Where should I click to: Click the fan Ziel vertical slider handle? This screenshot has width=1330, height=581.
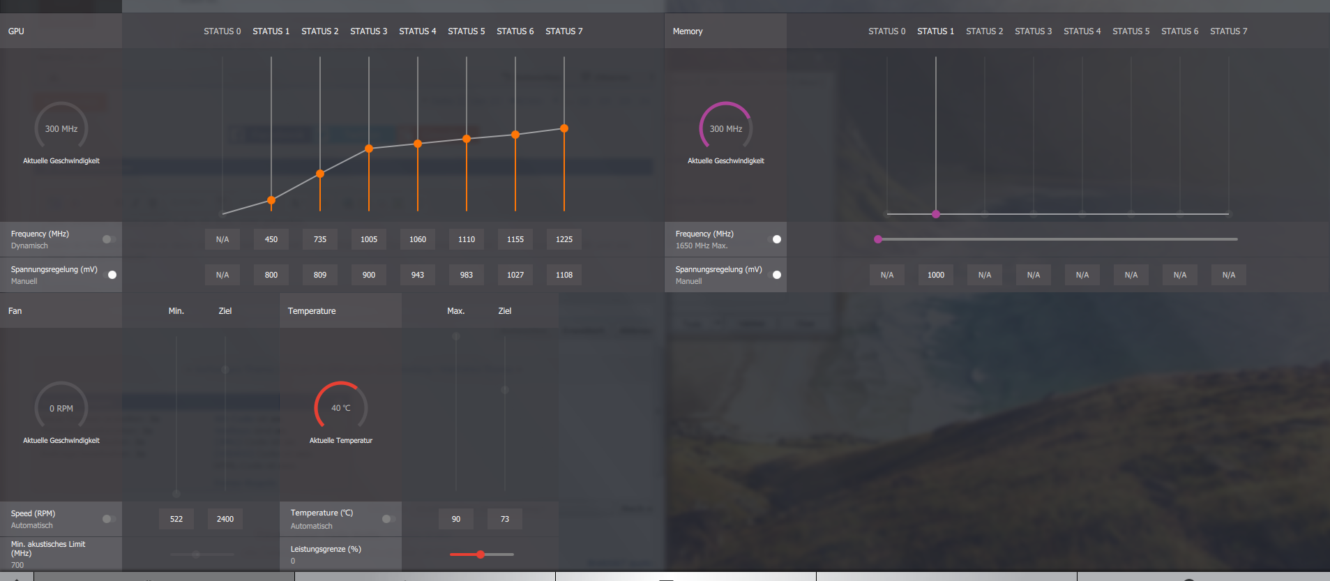tap(225, 370)
